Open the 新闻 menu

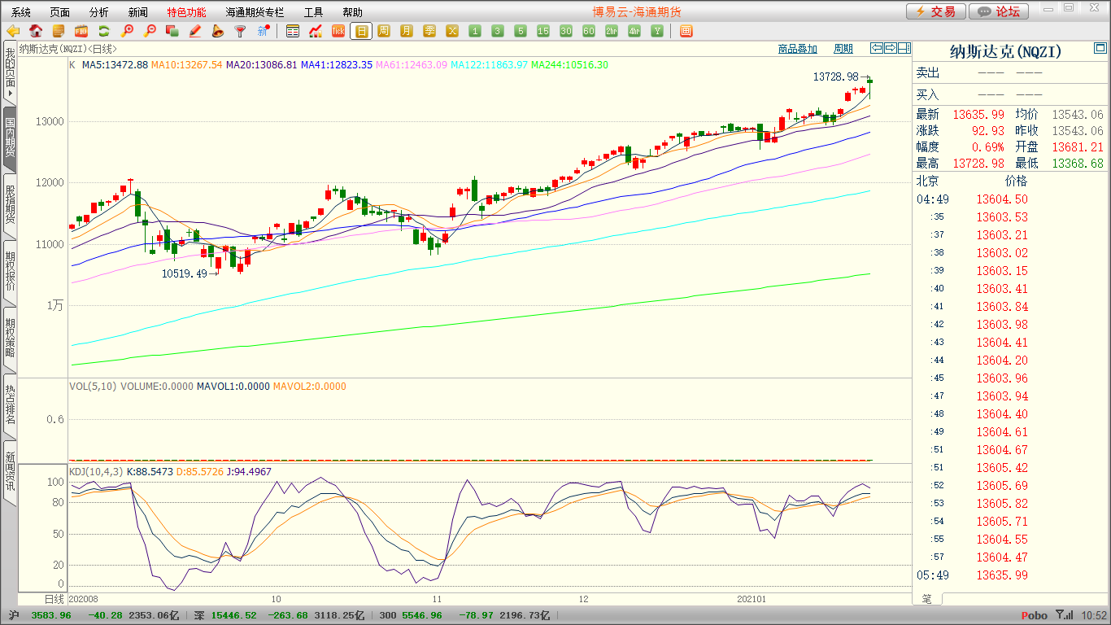tap(138, 12)
